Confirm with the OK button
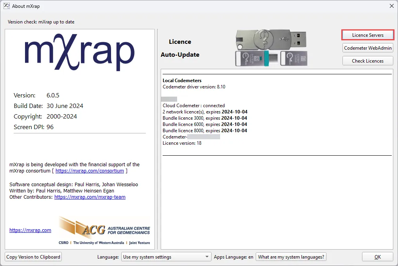 (377, 257)
